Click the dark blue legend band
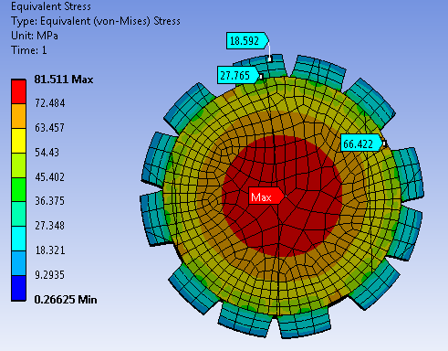This screenshot has width=448, height=351. 18,288
